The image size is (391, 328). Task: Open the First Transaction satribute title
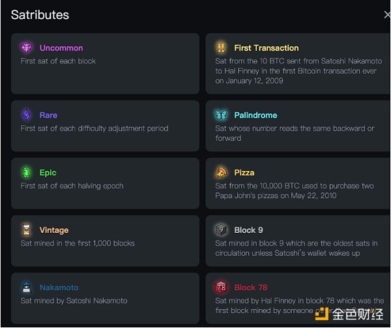tap(267, 48)
